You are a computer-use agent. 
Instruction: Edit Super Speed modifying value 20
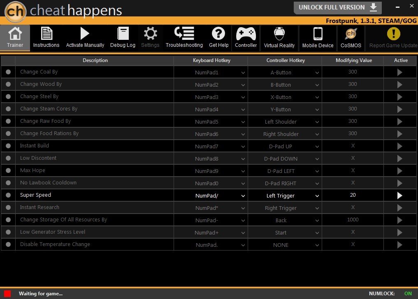point(353,195)
